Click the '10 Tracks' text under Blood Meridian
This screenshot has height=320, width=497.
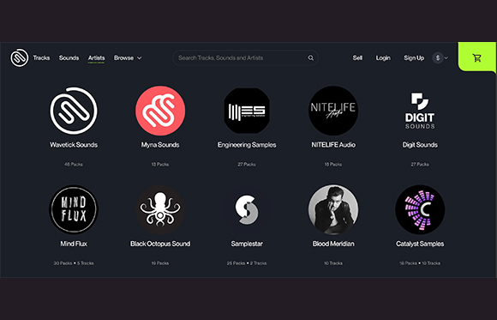pyautogui.click(x=333, y=263)
